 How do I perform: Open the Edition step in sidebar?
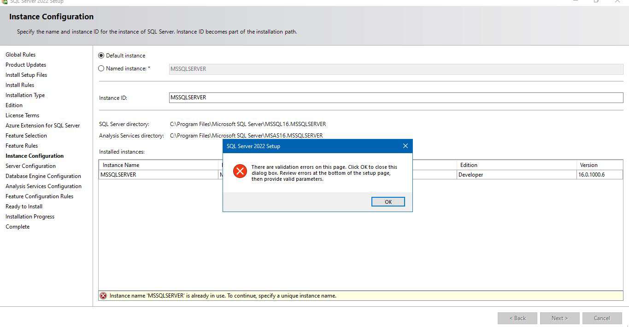[14, 105]
